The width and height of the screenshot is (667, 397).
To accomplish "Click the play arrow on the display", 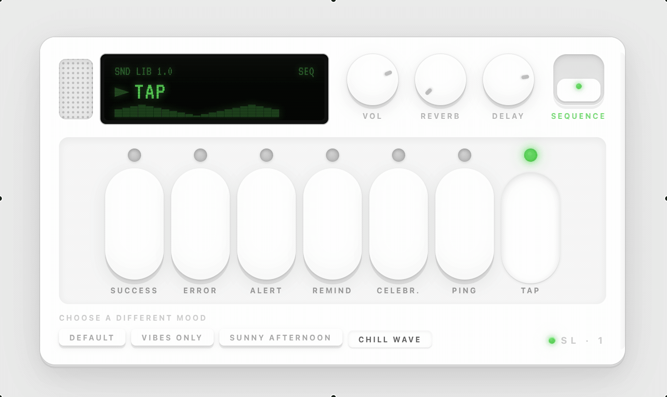I will coord(122,92).
